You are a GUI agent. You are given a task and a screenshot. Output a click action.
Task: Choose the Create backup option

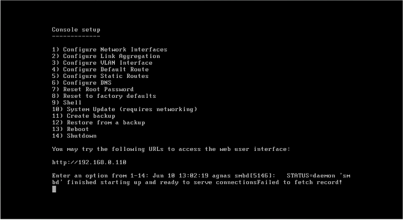[83, 116]
